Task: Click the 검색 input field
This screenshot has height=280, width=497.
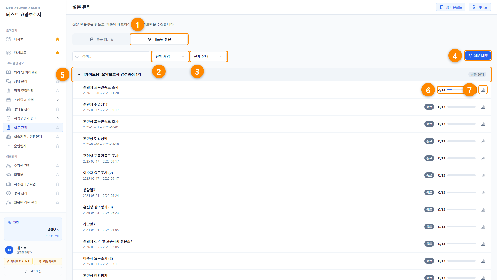Action: tap(111, 57)
